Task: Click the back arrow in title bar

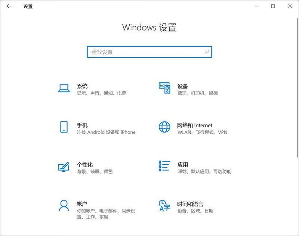Action: [9, 6]
